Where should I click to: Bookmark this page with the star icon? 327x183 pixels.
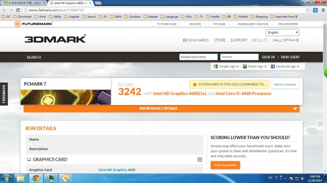307,10
